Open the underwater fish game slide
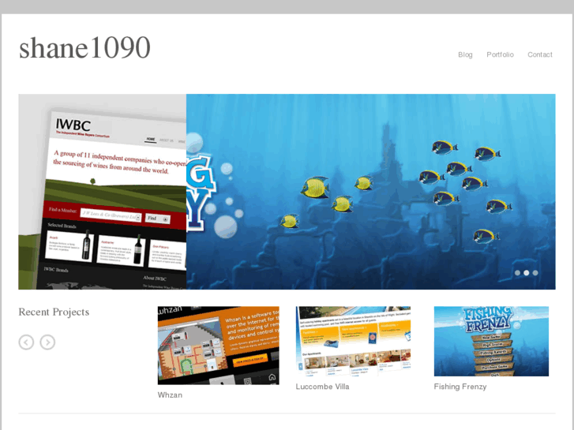This screenshot has height=430, width=574. tap(371, 192)
